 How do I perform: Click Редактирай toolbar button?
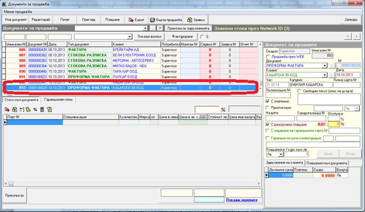[x=41, y=20]
